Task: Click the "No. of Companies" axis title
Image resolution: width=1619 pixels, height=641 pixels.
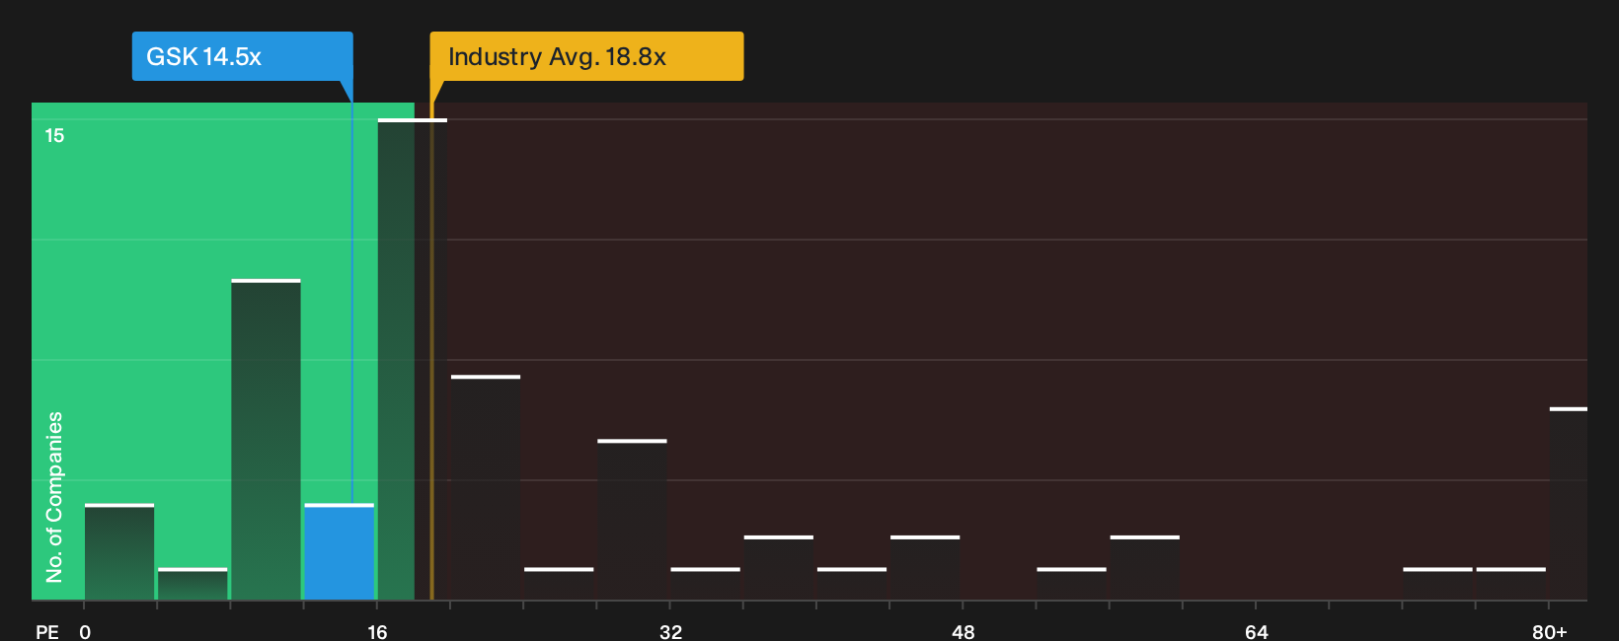Action: [x=54, y=496]
